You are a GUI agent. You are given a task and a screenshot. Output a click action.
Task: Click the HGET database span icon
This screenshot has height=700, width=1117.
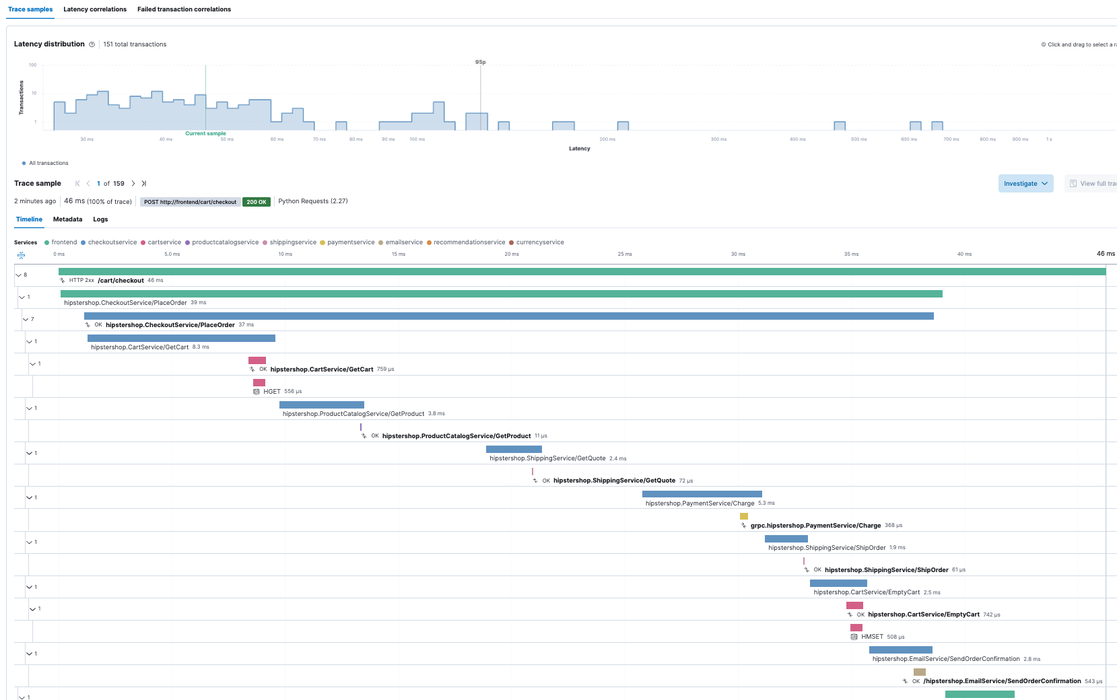257,392
